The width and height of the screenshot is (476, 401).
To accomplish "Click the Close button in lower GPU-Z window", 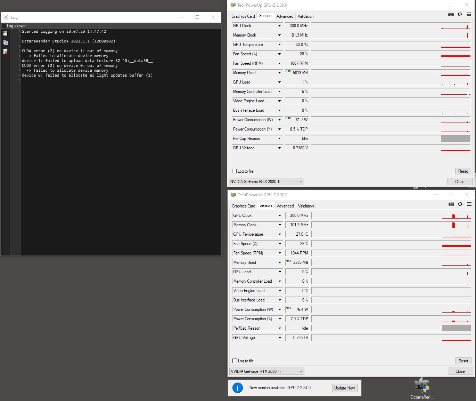I will [x=460, y=371].
